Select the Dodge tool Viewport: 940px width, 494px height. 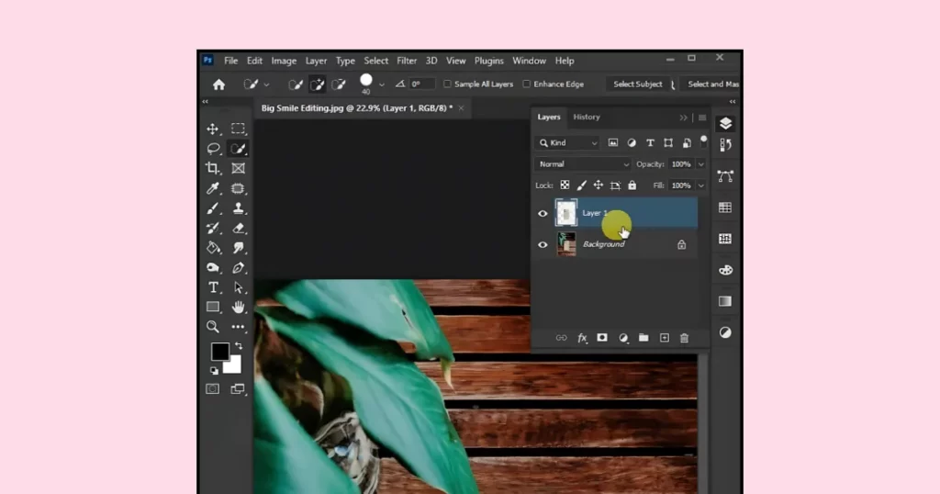tap(213, 267)
